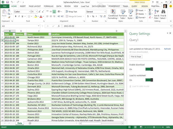Image resolution: width=173 pixels, height=129 pixels.
Task: Open Conditional Formatting menu
Action: pos(113,14)
